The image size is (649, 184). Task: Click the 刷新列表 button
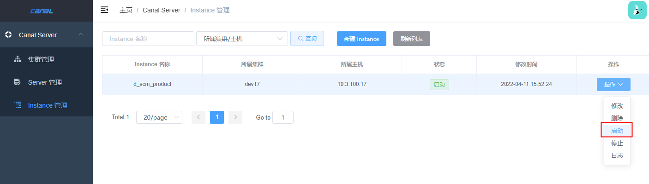(411, 39)
